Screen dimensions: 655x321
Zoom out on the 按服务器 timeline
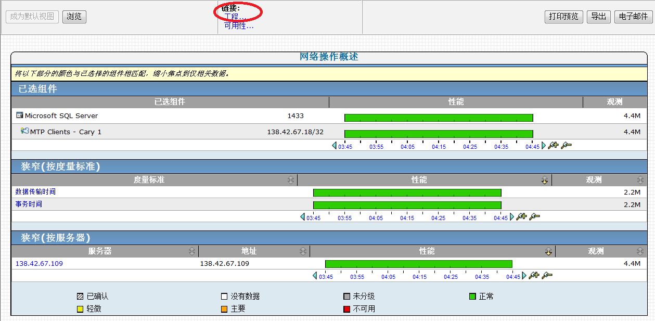pos(547,275)
